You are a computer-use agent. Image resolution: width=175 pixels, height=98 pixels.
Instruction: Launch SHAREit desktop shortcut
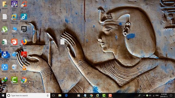[x=5, y=68]
